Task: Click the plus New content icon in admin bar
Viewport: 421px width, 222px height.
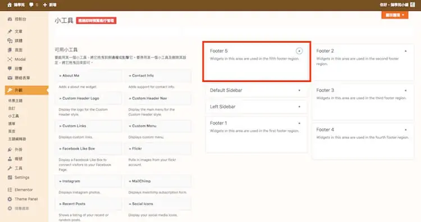Action: coord(45,5)
